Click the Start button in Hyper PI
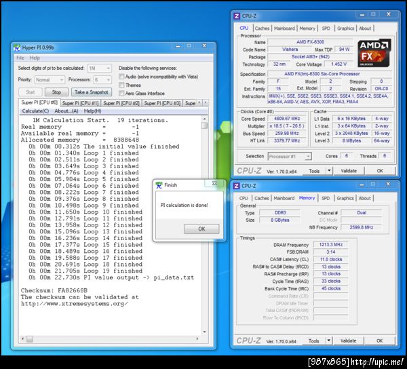Image resolution: width=407 pixels, height=369 pixels. (30, 92)
